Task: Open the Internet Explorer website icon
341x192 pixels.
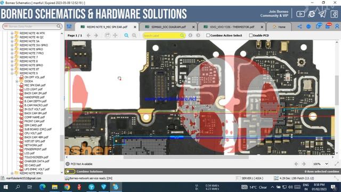Action: coord(311,14)
